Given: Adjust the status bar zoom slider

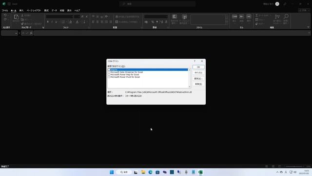Looking at the screenshot, I should 294,166.
